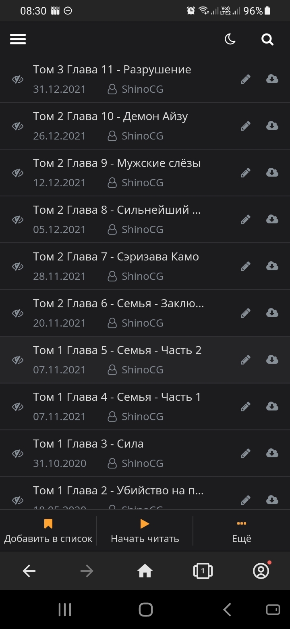Download chapter 4 Семья Часть 1
290x629 pixels.
pyautogui.click(x=272, y=406)
